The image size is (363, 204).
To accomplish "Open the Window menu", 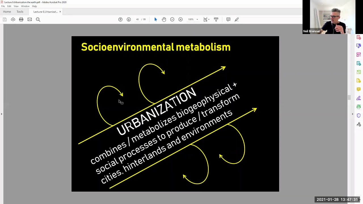I will [25, 6].
